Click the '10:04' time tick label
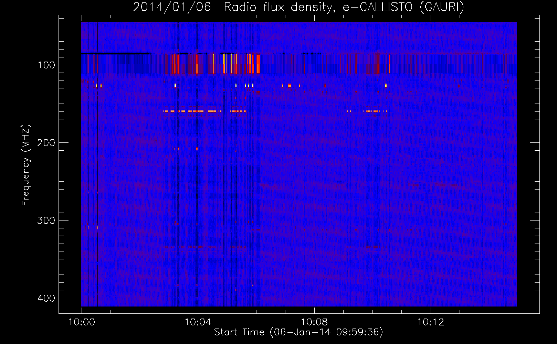The height and width of the screenshot is (344, 557). click(198, 322)
